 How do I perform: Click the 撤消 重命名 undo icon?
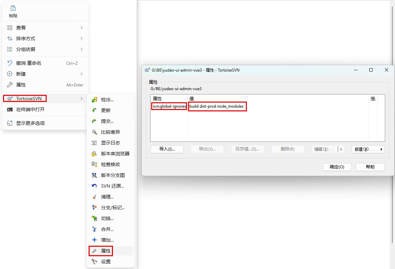tap(10, 63)
